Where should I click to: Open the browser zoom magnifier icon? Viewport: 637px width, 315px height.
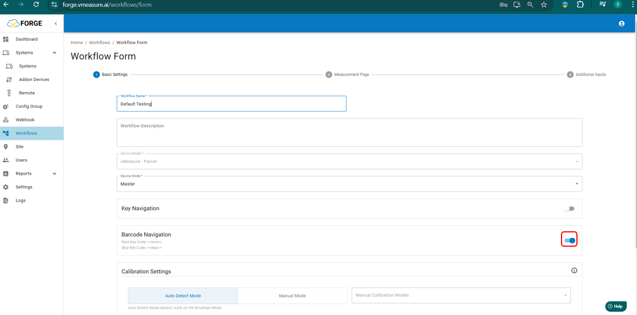(530, 4)
